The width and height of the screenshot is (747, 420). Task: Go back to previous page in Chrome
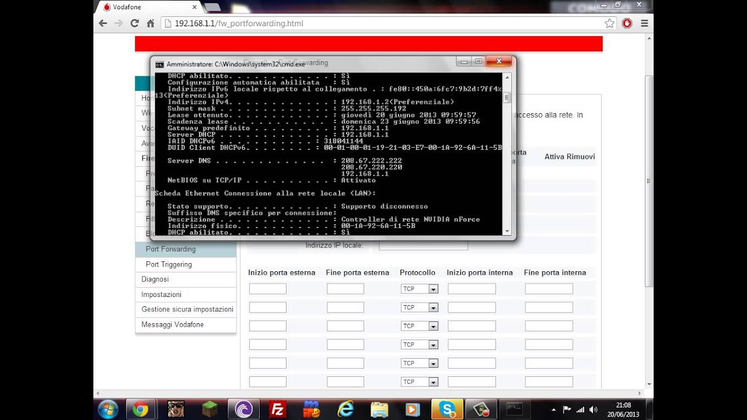(103, 23)
